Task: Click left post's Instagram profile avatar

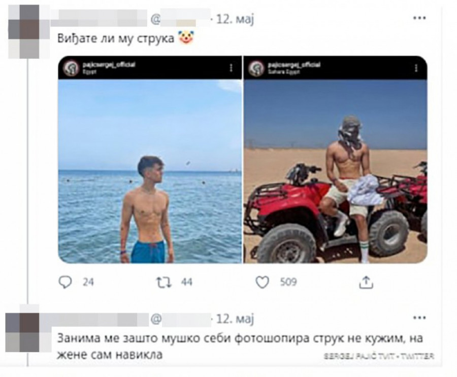Action: (x=71, y=68)
